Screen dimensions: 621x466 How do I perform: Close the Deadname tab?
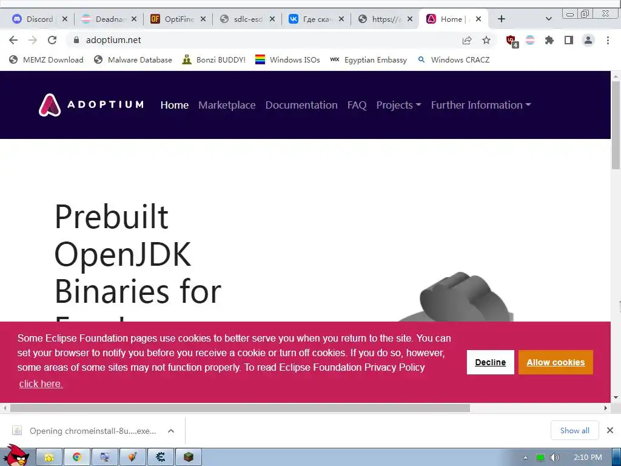pyautogui.click(x=134, y=19)
